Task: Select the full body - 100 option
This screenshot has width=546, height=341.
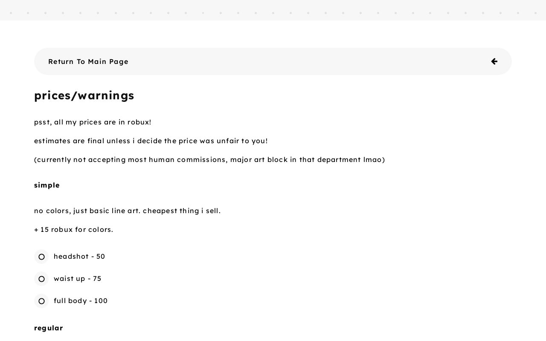Action: click(81, 301)
